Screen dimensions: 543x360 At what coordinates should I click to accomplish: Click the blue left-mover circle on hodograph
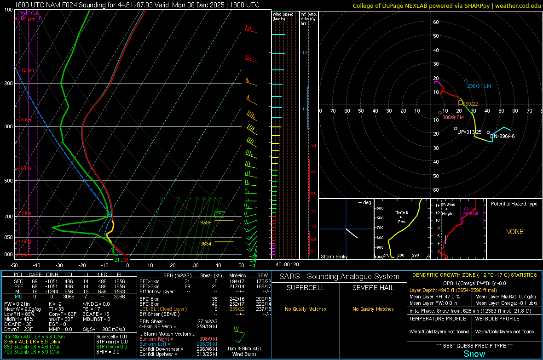pos(466,81)
